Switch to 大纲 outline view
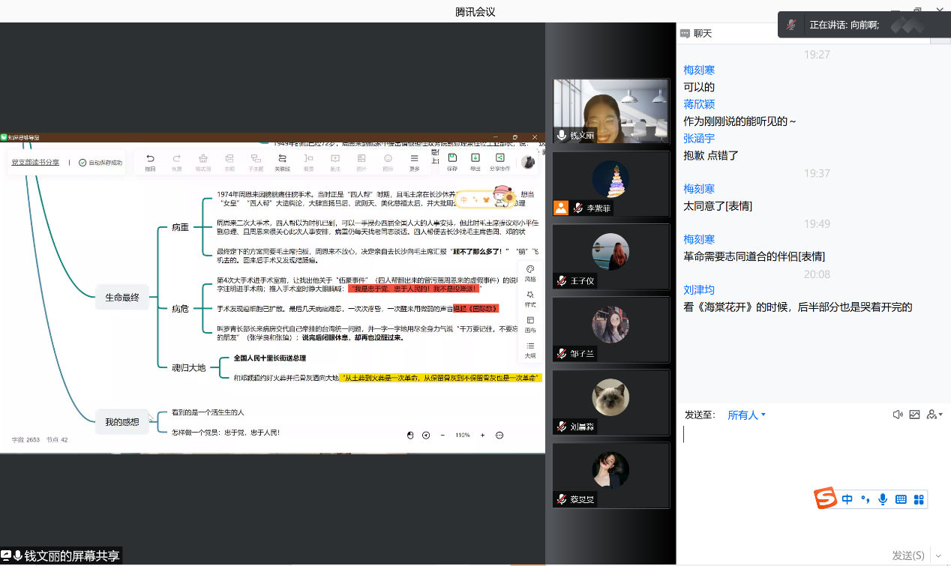 click(530, 349)
